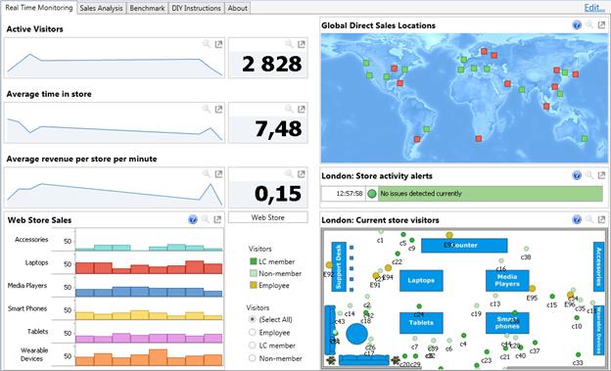The height and width of the screenshot is (371, 611).
Task: Select the Media Players area in store map
Action: [507, 281]
